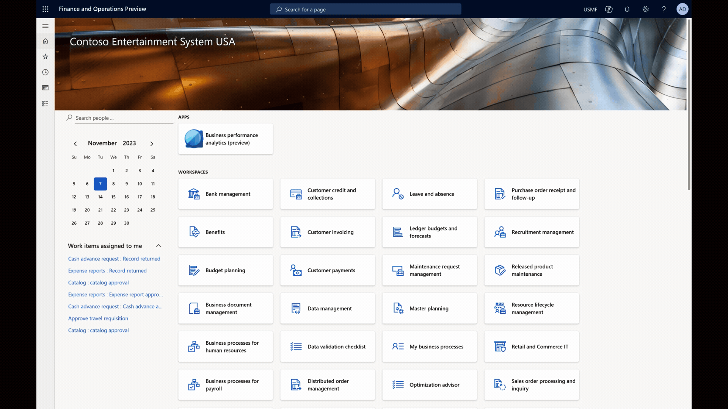728x409 pixels.
Task: Open the app launcher waffle icon
Action: [x=45, y=9]
